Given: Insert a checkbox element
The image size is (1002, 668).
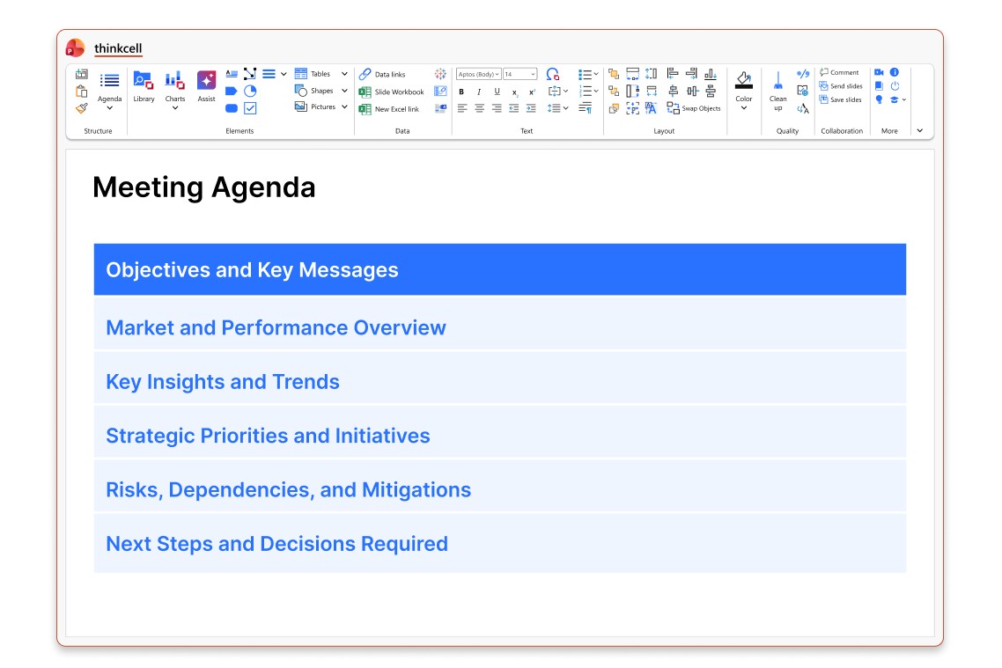Looking at the screenshot, I should point(250,108).
